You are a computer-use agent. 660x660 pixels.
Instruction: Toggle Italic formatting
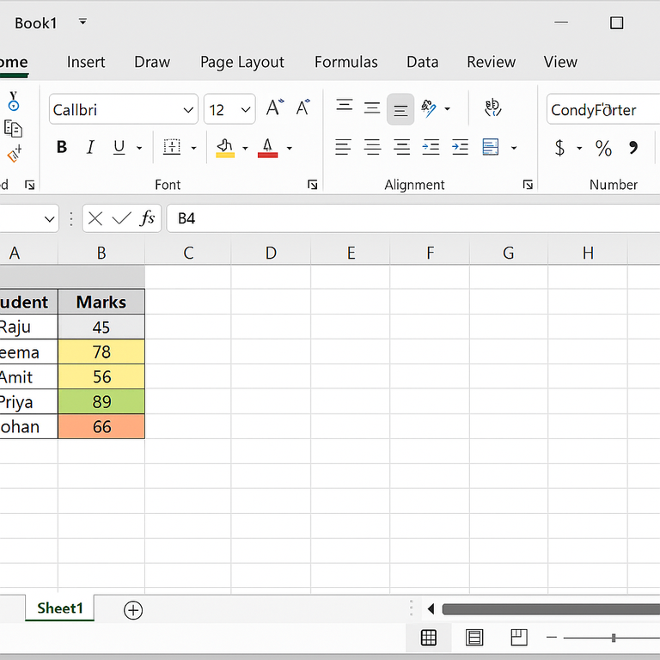(x=90, y=147)
